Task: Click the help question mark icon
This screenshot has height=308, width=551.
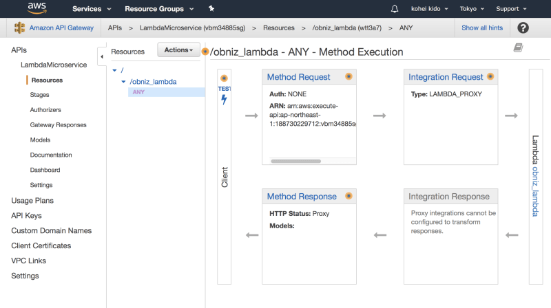Action: click(x=523, y=27)
